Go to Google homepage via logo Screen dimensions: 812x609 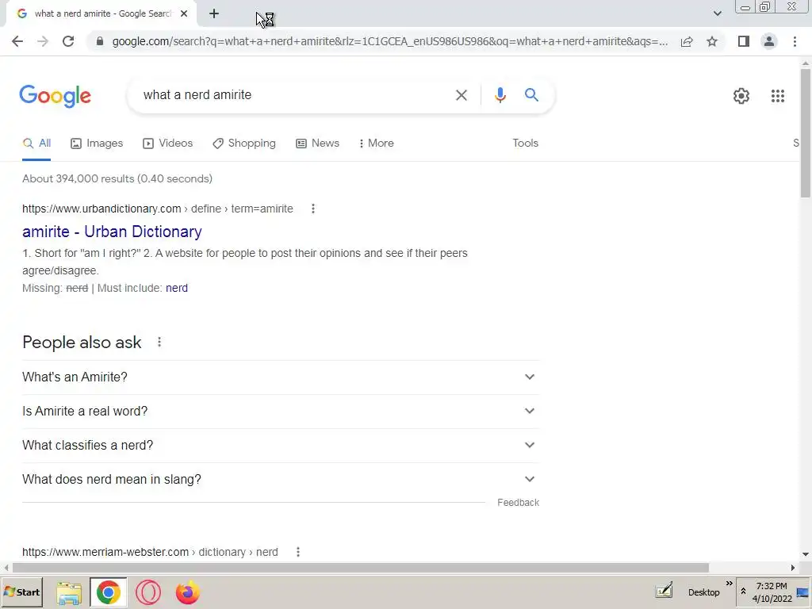coord(56,96)
